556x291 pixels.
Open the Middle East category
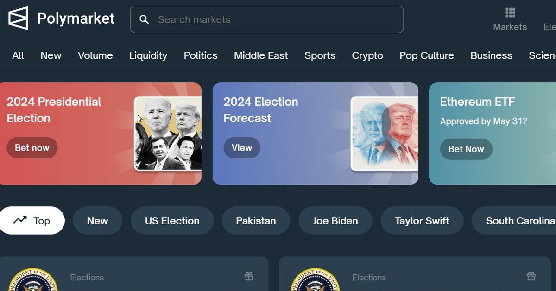[x=261, y=55]
